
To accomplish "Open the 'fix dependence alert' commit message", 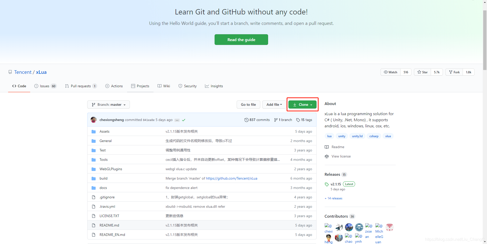I will pyautogui.click(x=181, y=188).
